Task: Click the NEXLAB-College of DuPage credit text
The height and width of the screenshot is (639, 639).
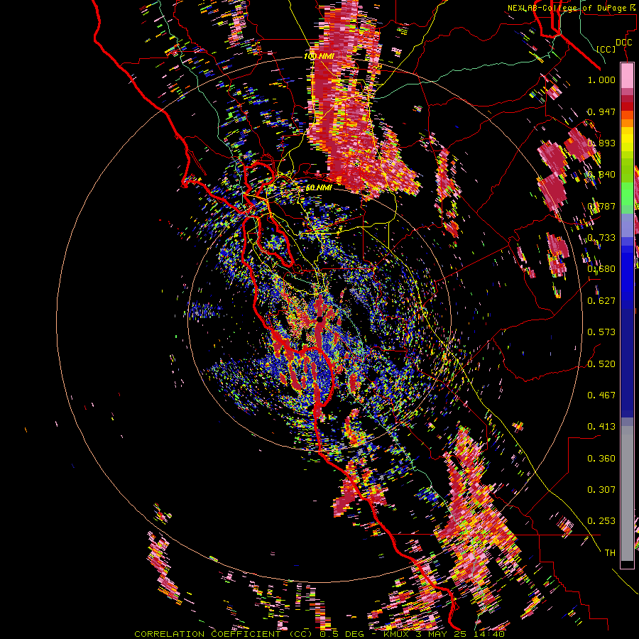Action: (571, 8)
